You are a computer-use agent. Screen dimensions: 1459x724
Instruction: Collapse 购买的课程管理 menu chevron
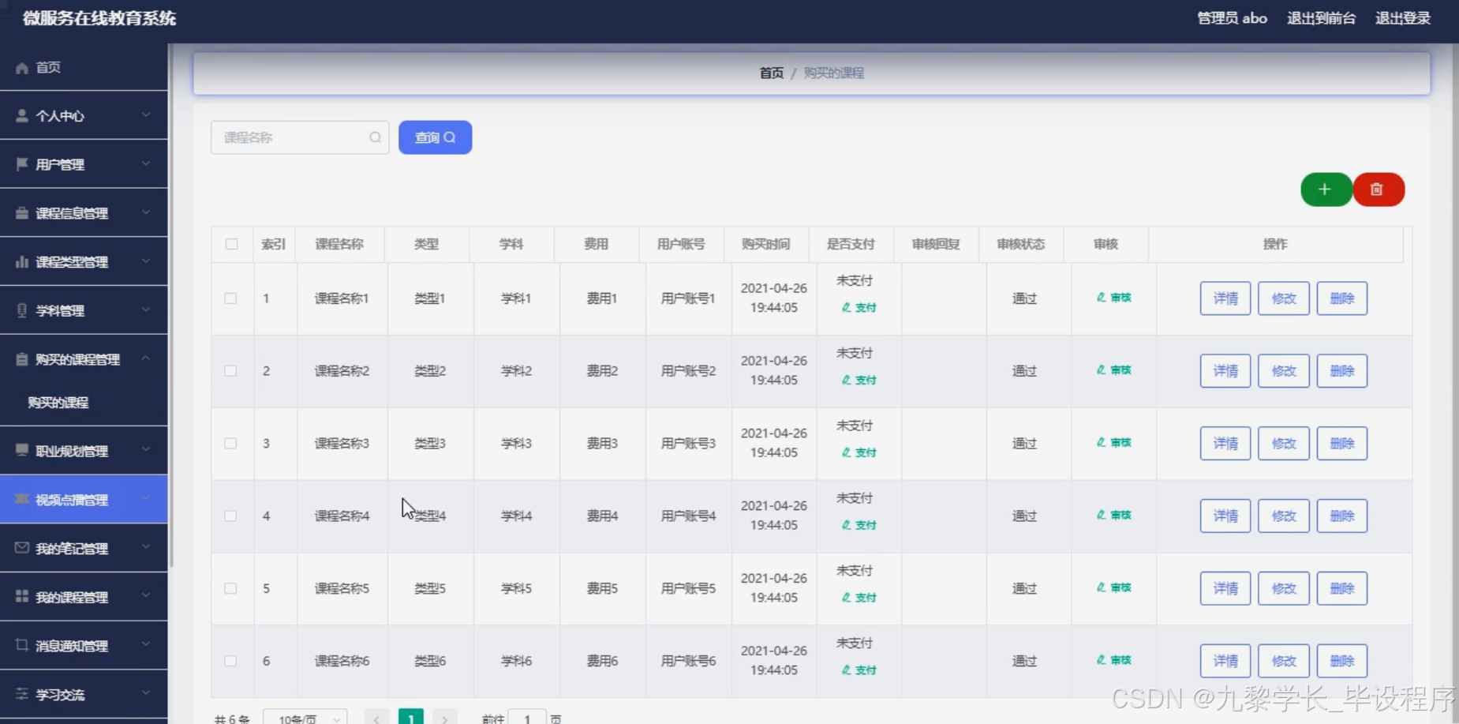[146, 358]
